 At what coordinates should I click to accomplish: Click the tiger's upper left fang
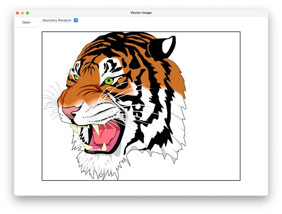[74, 128]
